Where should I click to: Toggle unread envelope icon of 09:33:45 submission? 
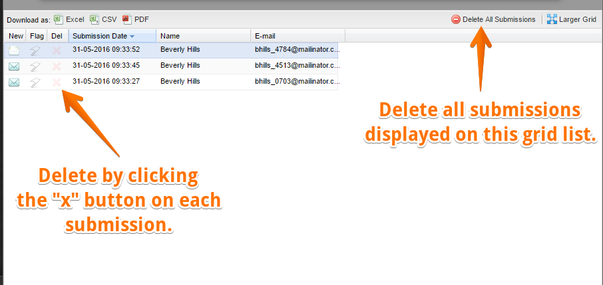tap(14, 66)
